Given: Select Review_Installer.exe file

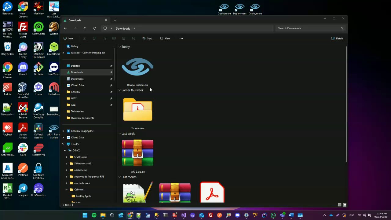Looking at the screenshot, I should tap(138, 71).
